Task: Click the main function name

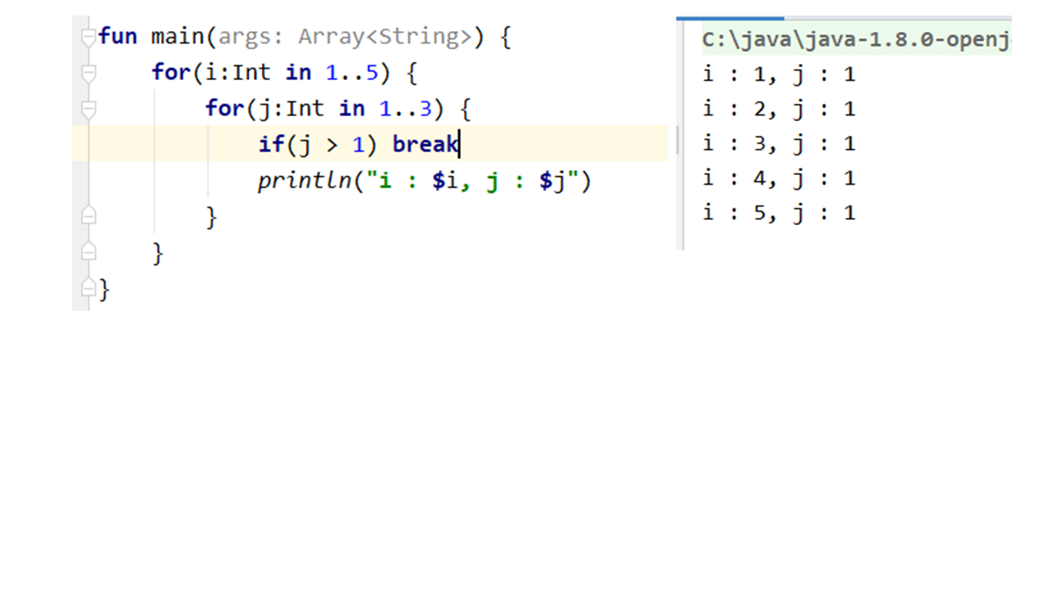Action: (x=178, y=38)
